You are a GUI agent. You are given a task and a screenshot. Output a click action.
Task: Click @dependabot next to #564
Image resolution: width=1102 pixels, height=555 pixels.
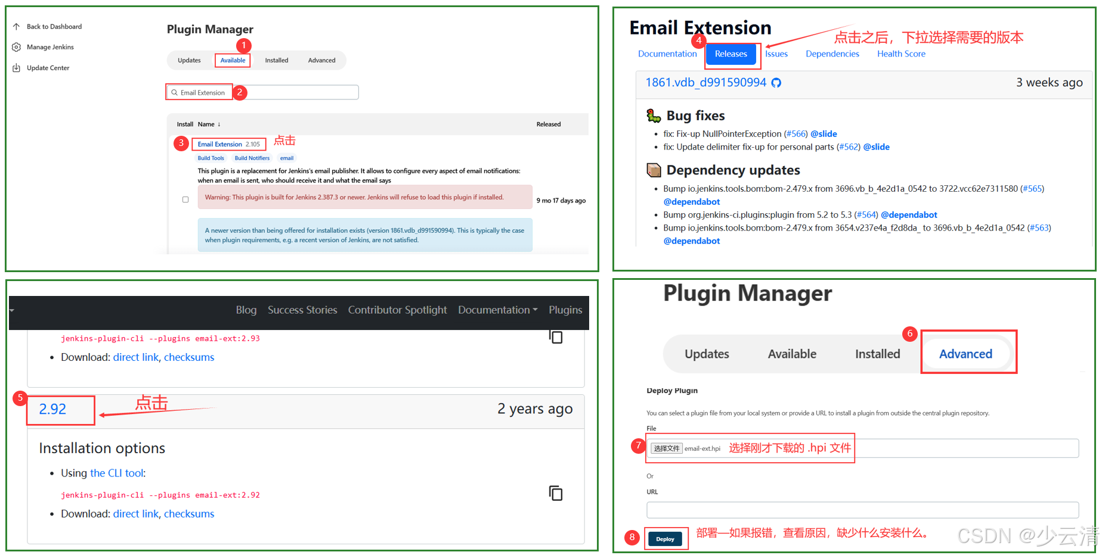pyautogui.click(x=909, y=215)
